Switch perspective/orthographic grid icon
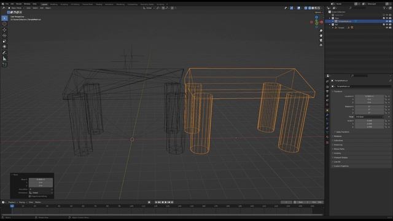 (321, 45)
